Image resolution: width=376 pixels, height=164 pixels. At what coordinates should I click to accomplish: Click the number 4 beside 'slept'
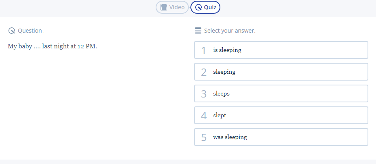point(204,116)
